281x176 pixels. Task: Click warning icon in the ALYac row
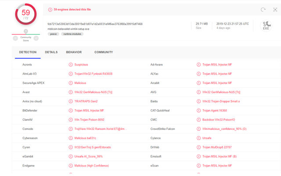click(x=198, y=74)
